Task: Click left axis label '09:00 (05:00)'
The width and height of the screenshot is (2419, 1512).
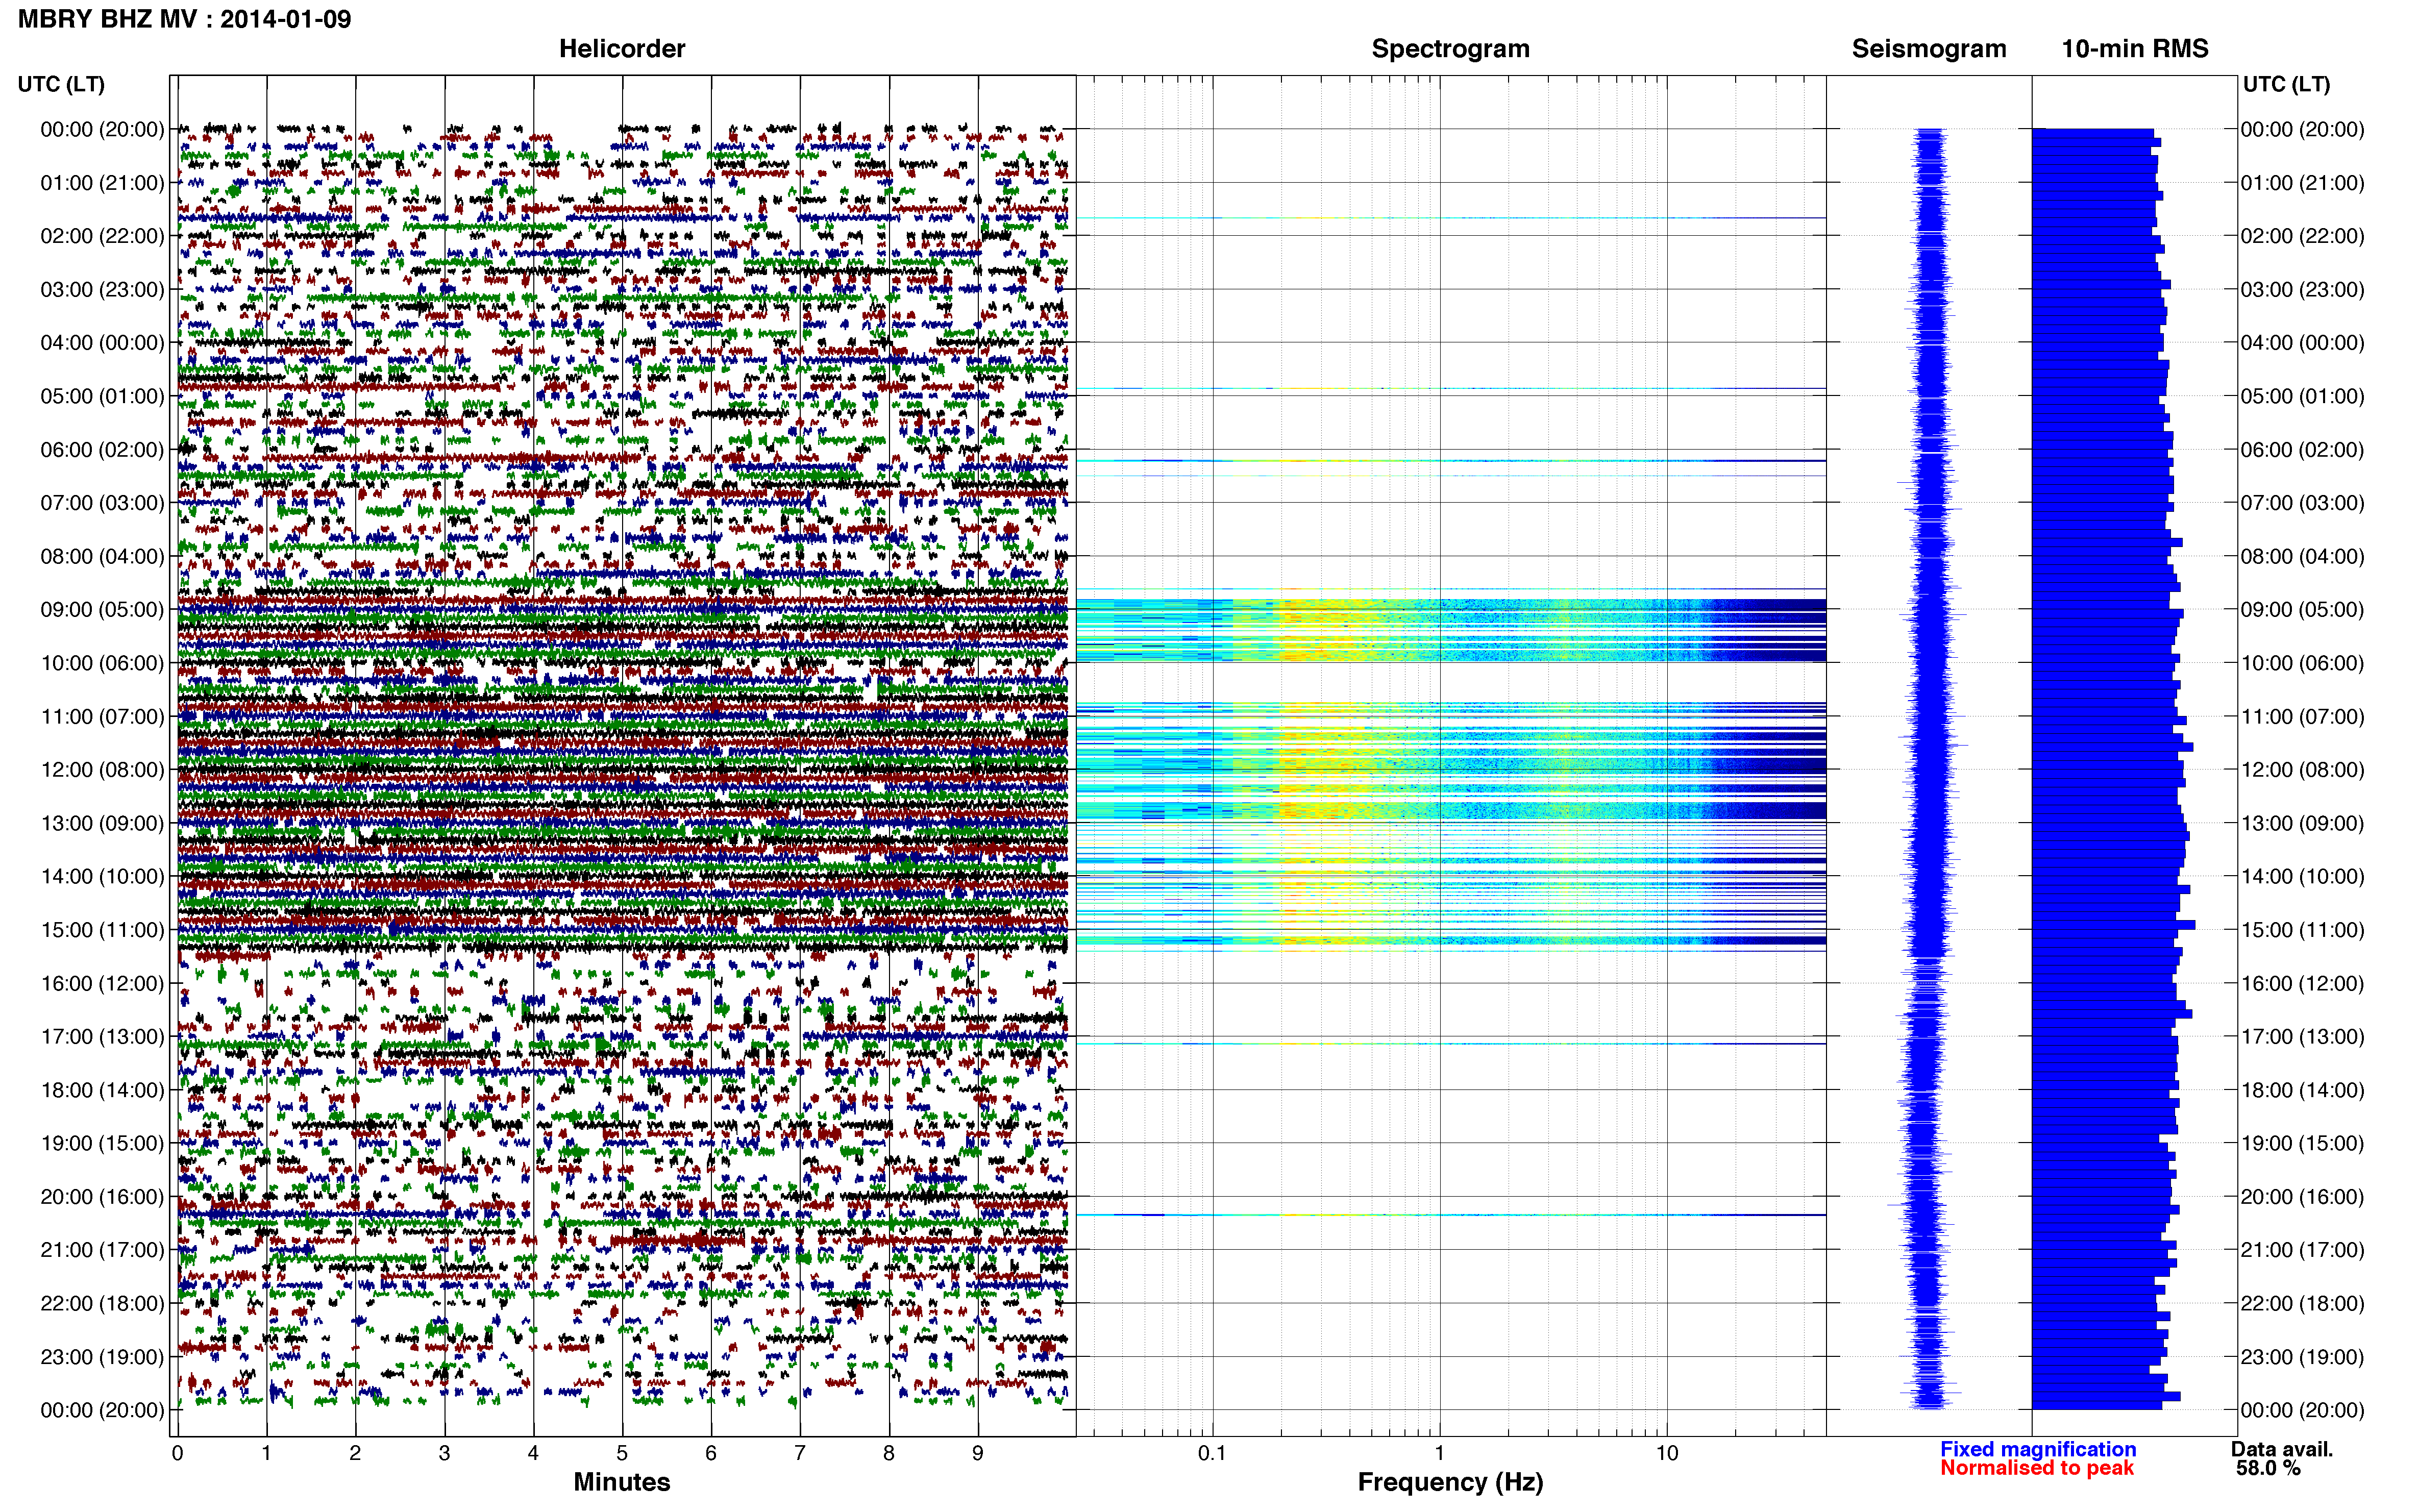Action: (102, 610)
